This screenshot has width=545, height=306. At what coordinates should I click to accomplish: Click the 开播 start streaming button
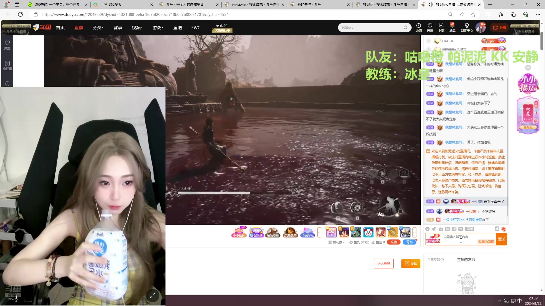500,27
